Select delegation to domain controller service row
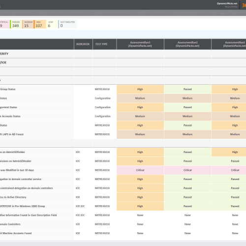Viewport: 246px width, 246px height. [21, 179]
